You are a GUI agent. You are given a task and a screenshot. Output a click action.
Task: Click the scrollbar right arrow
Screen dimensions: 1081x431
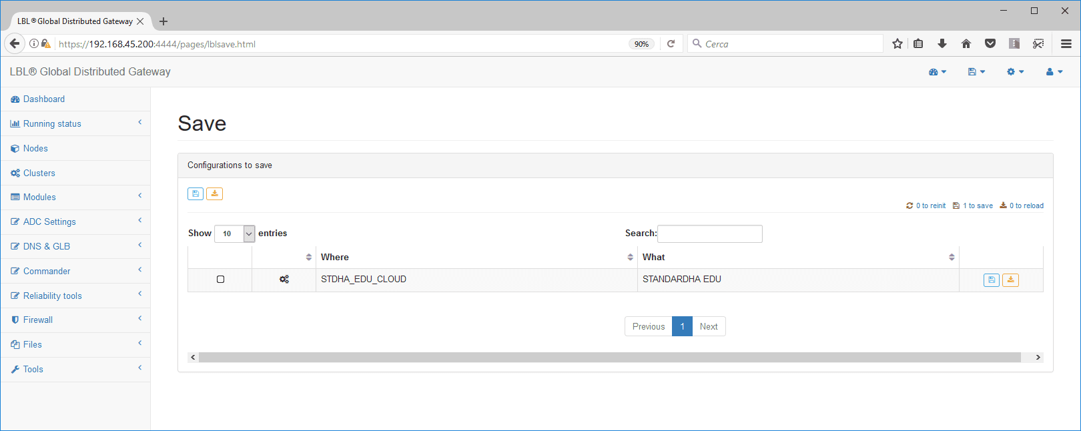tap(1038, 357)
